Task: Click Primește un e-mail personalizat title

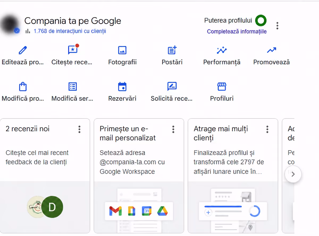Action: (128, 133)
